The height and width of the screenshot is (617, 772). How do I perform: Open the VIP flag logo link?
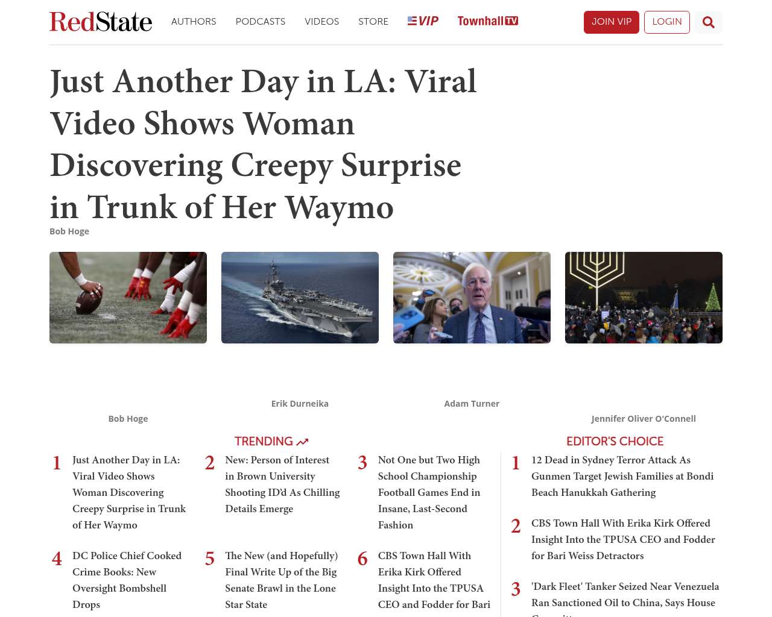pyautogui.click(x=423, y=21)
